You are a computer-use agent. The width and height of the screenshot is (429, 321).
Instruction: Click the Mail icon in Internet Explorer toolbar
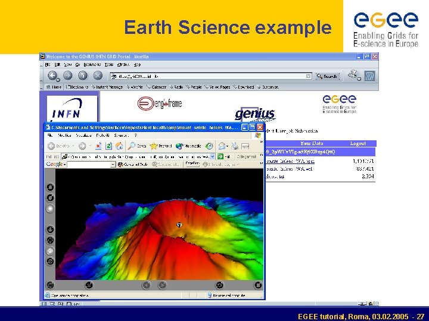(x=222, y=146)
